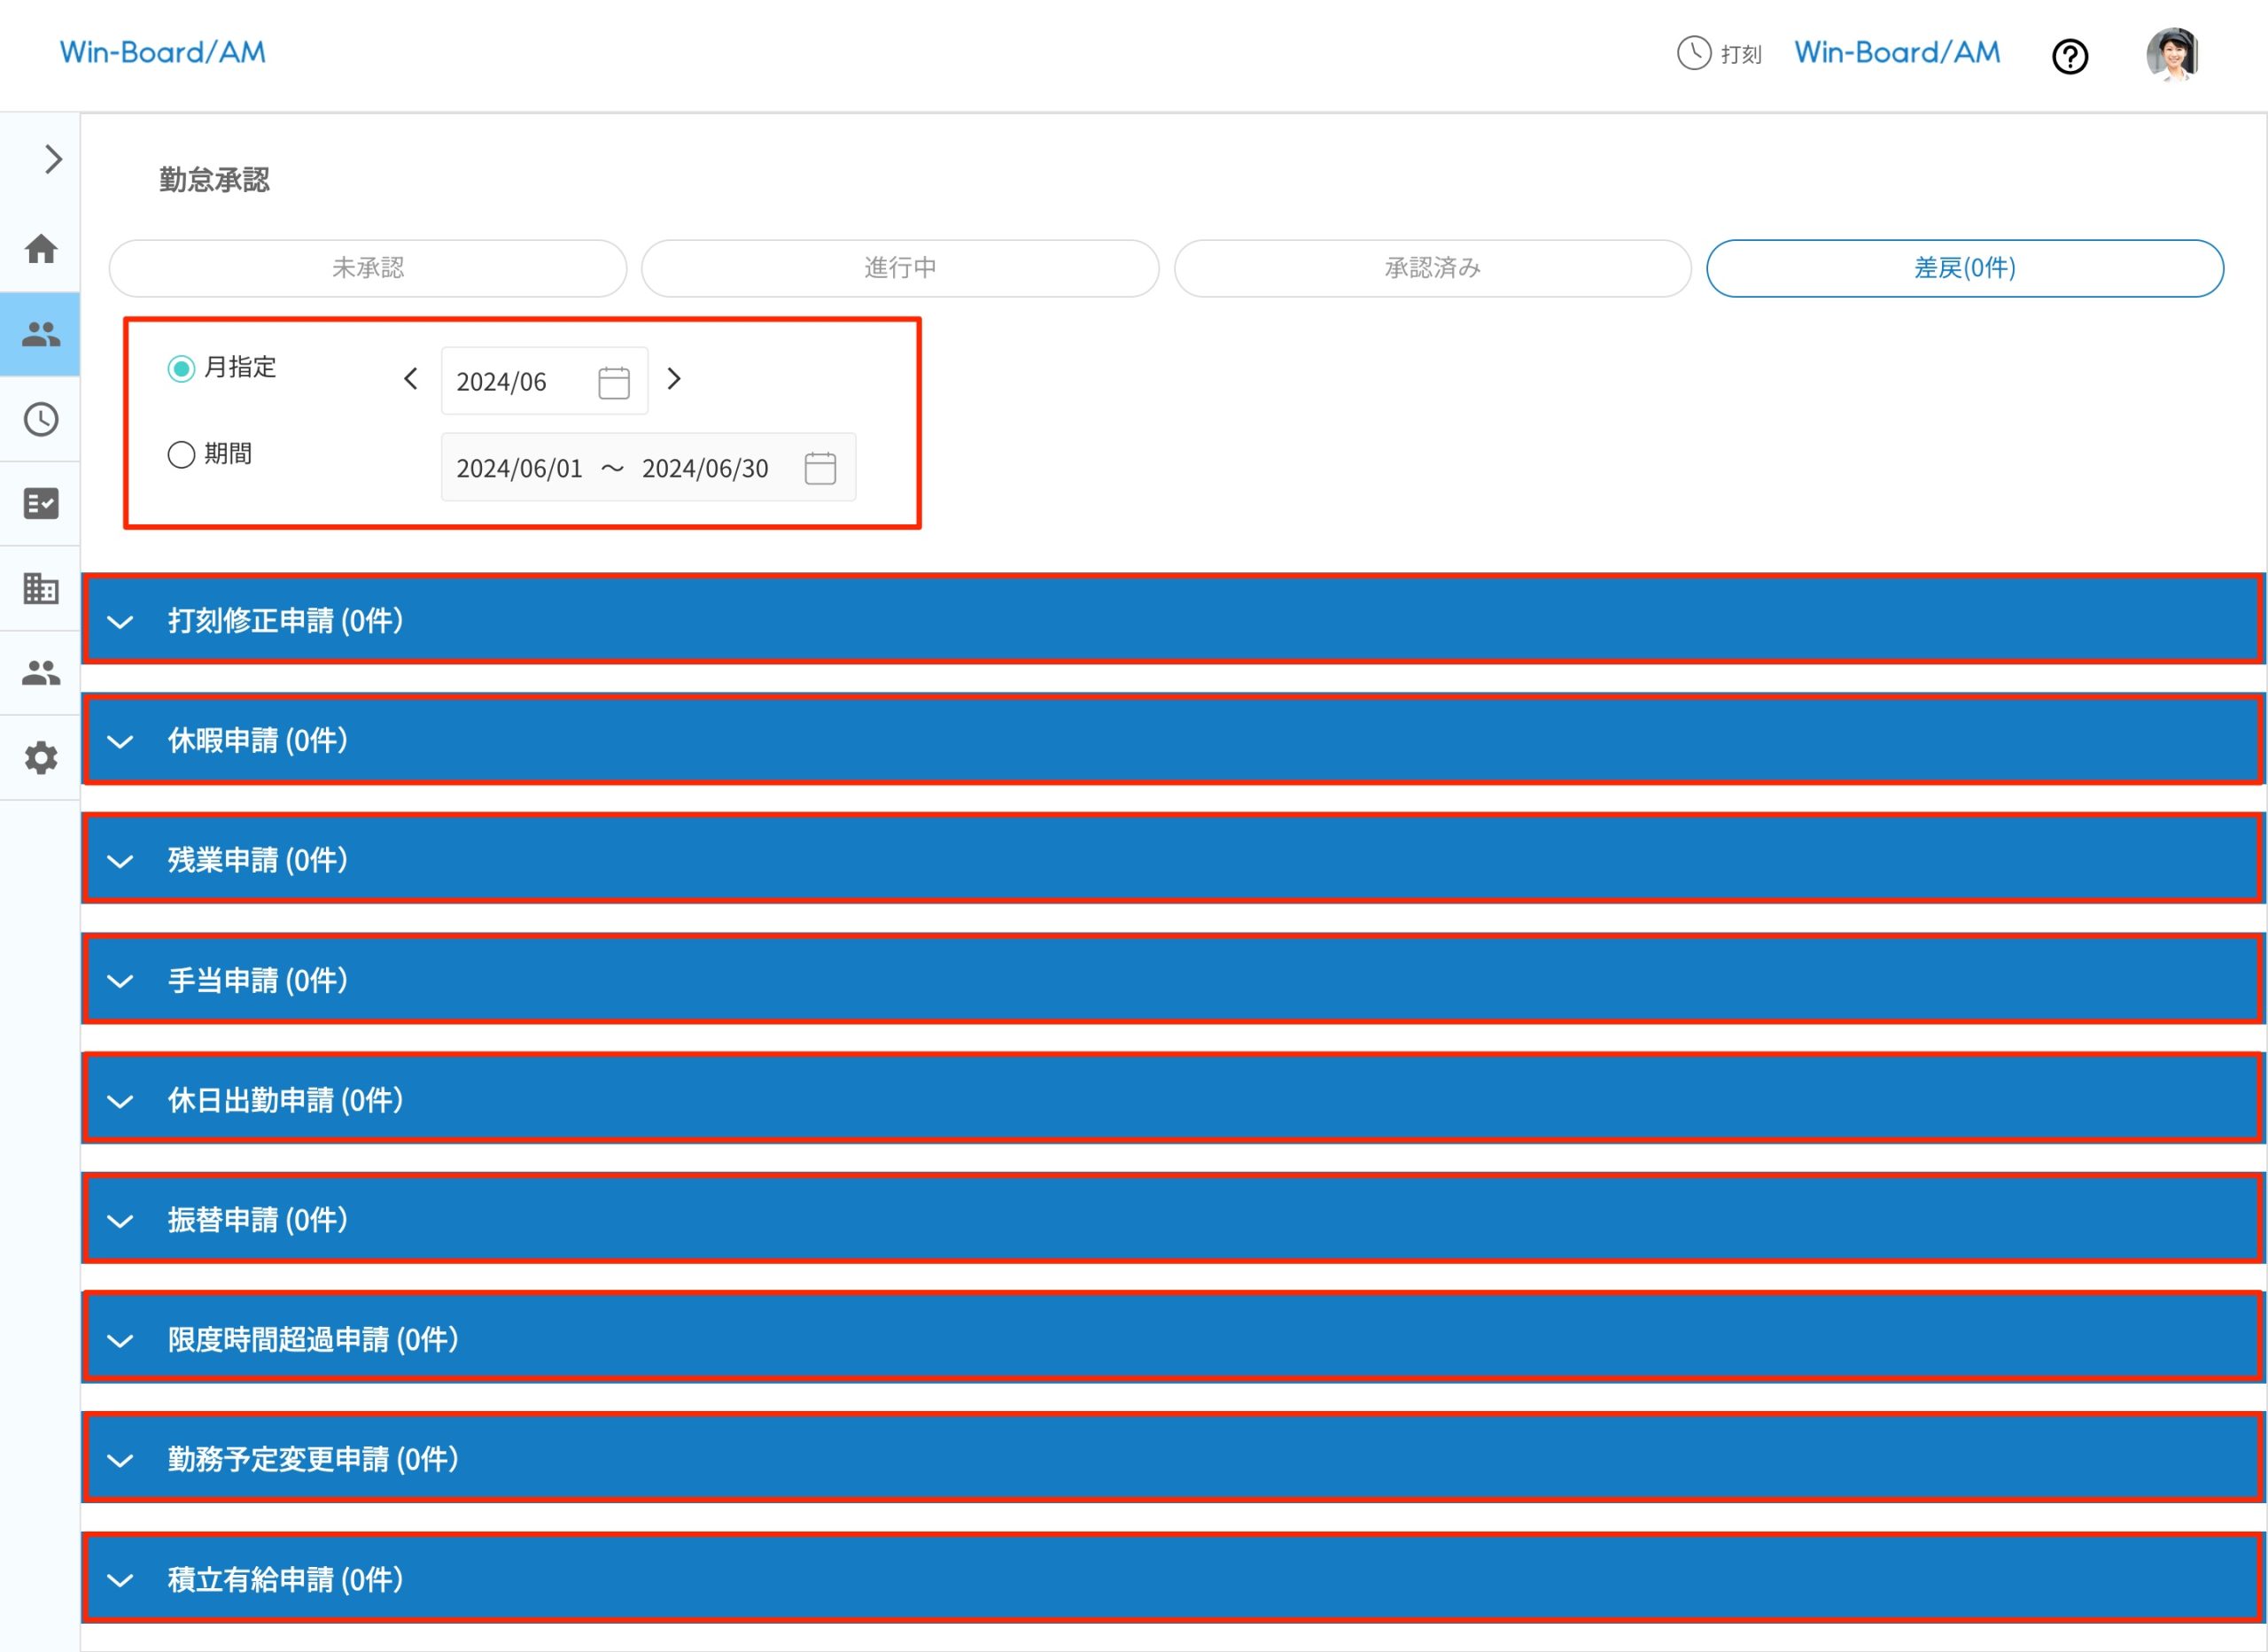
Task: Select the 期間 radio button
Action: pos(181,455)
